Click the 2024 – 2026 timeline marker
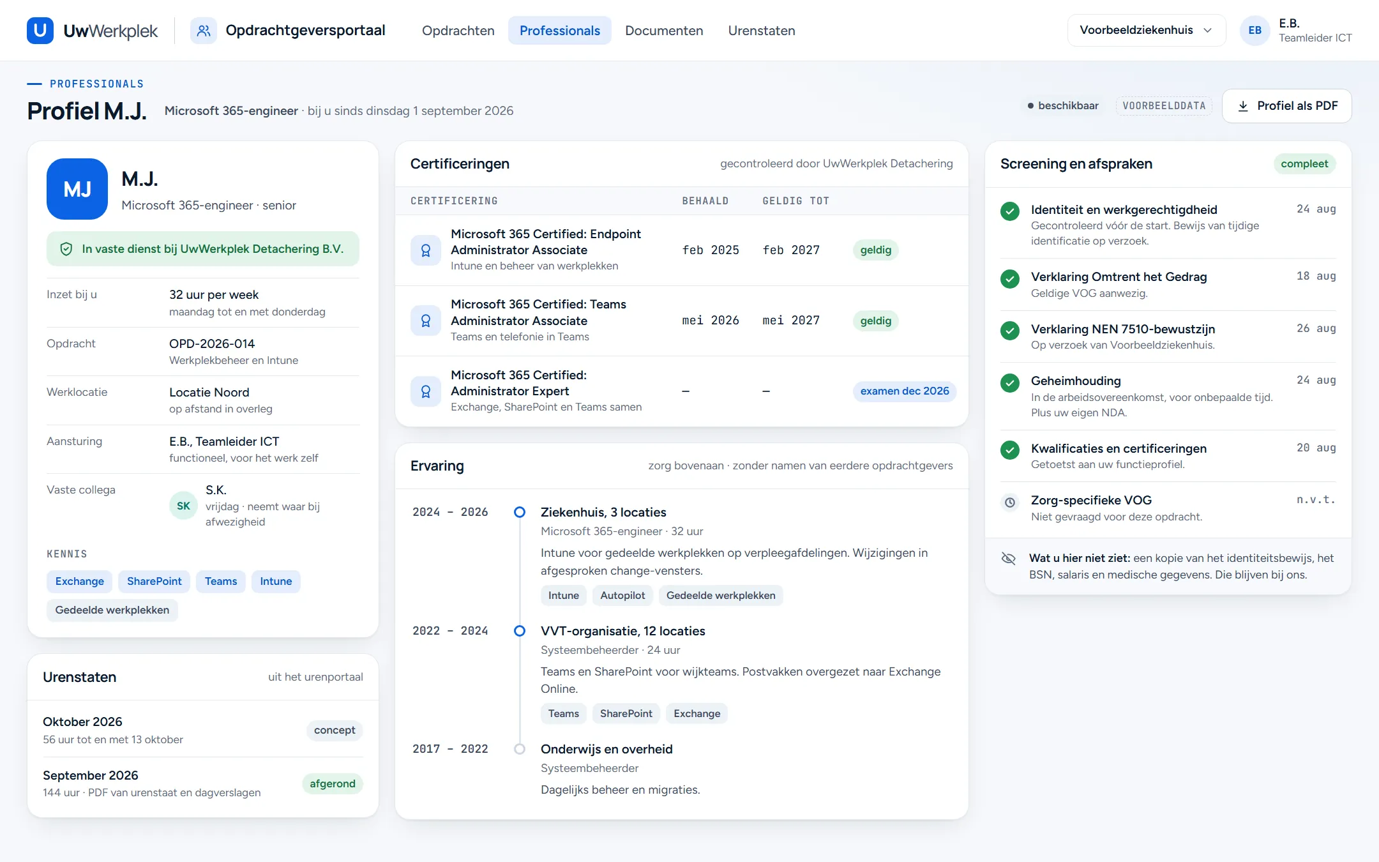 pyautogui.click(x=520, y=512)
